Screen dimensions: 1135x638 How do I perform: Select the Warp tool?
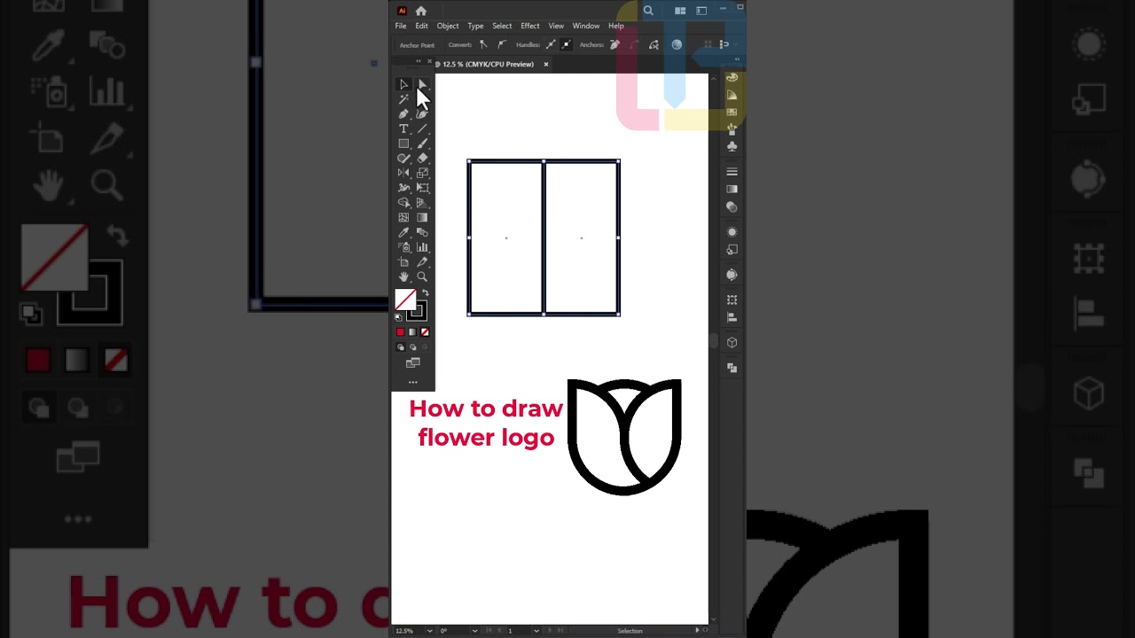(403, 188)
